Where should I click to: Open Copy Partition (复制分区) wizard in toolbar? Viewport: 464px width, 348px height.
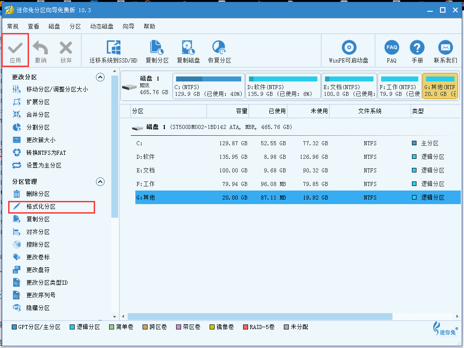(x=157, y=52)
